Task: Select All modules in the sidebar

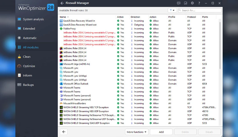Action: [x=31, y=47]
